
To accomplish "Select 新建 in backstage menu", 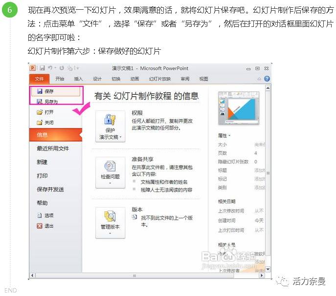I will 42,162.
